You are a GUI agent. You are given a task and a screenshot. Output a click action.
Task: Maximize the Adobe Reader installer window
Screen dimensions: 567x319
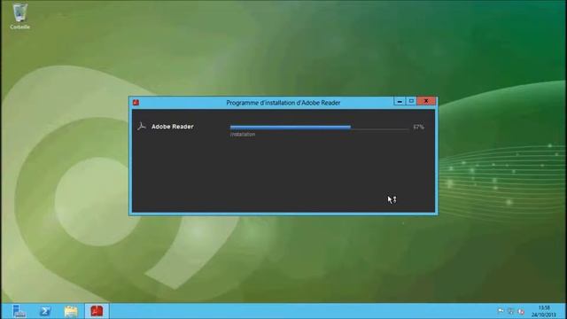click(411, 101)
